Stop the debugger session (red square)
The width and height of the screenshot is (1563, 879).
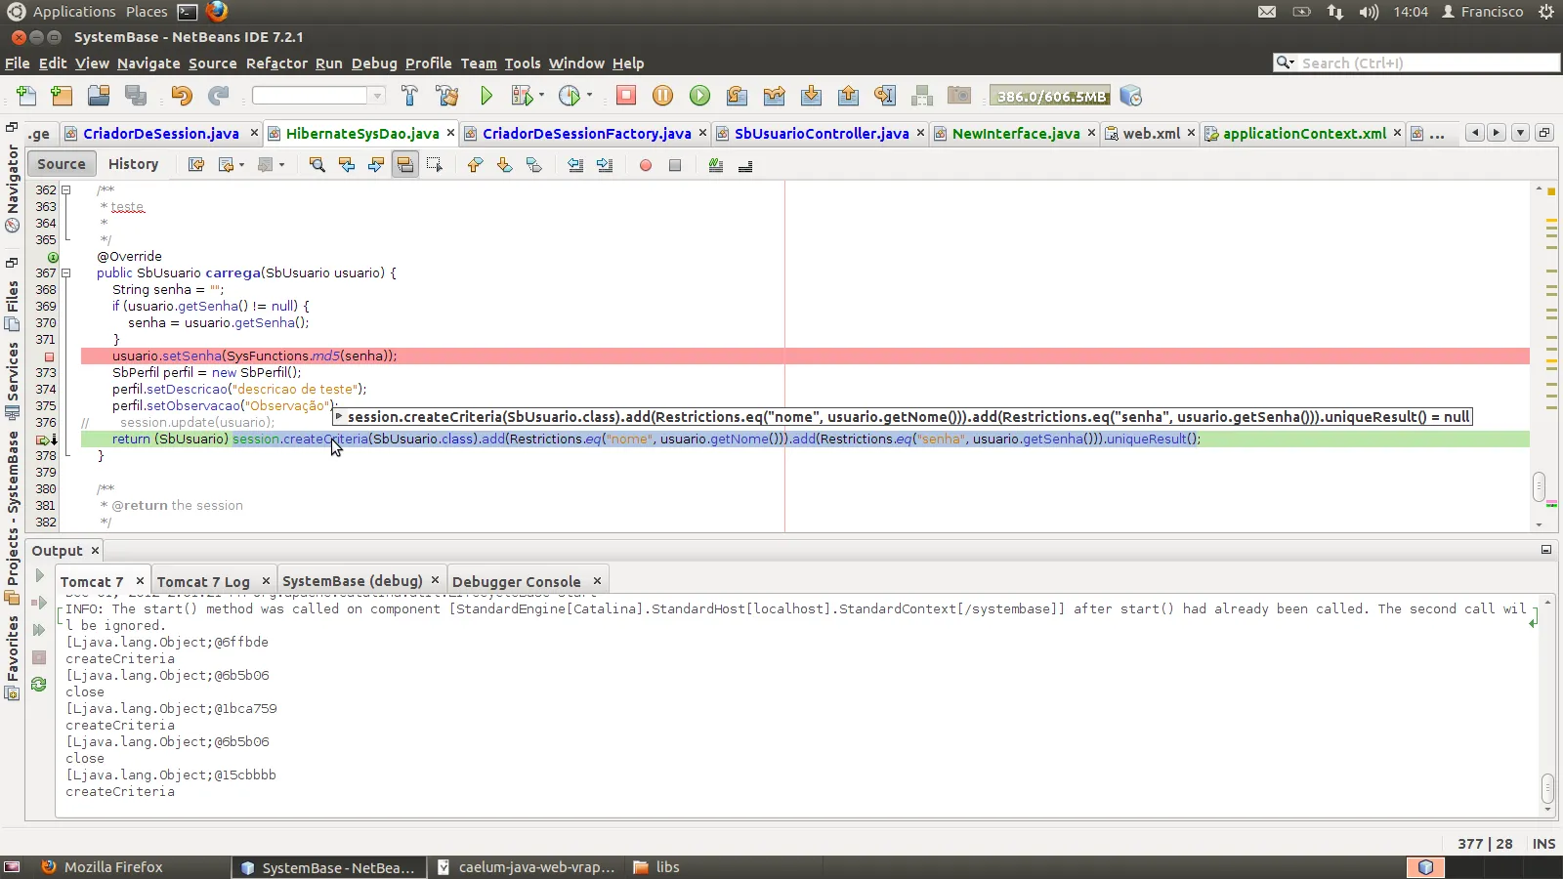coord(626,96)
